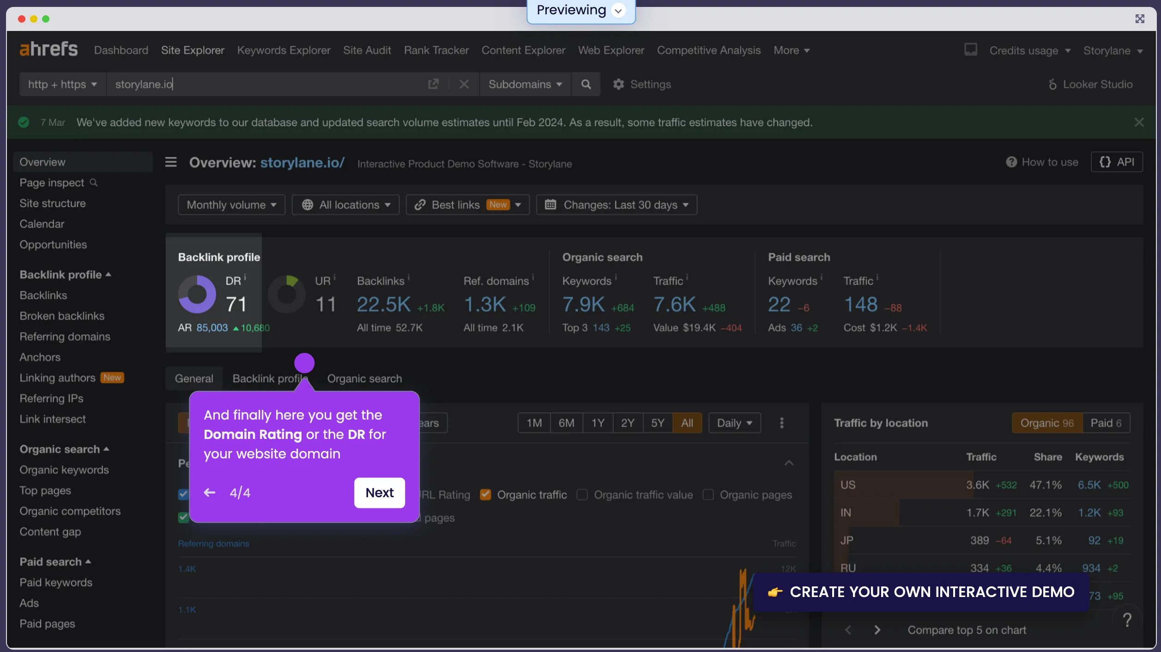The image size is (1161, 652).
Task: Toggle the hamburger menu beside Overview
Action: [171, 162]
